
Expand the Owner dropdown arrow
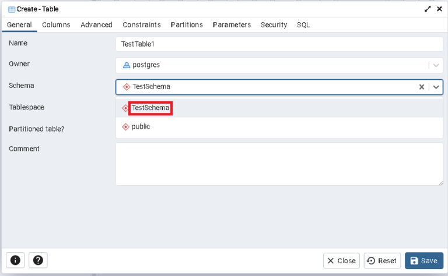coord(436,65)
